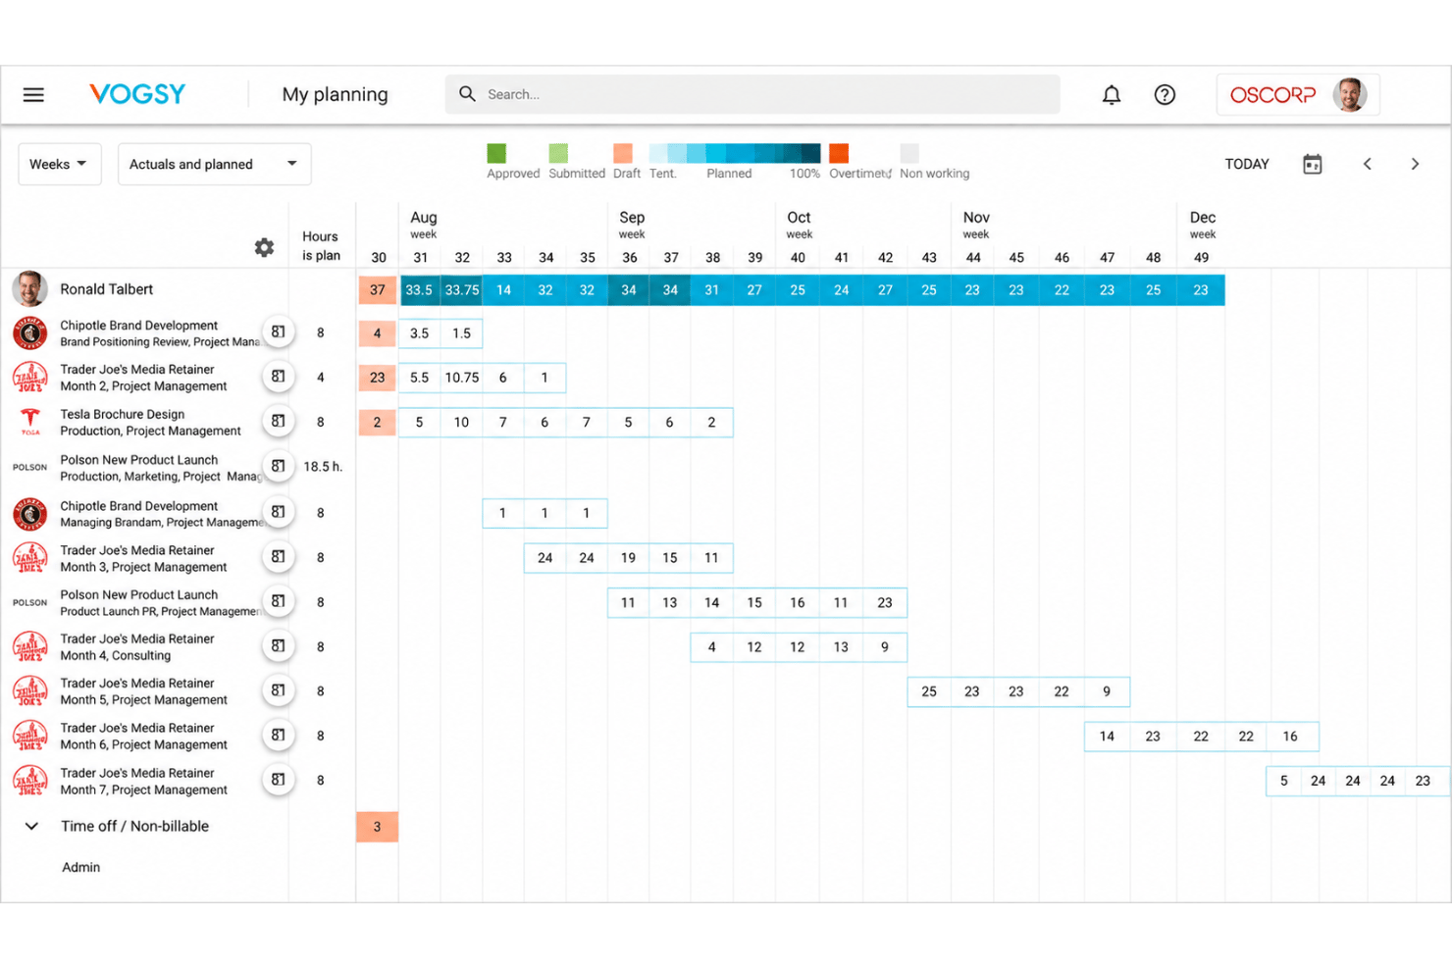Open calendar icon for Polson Production, Marketing row
The height and width of the screenshot is (968, 1452).
pyautogui.click(x=279, y=466)
